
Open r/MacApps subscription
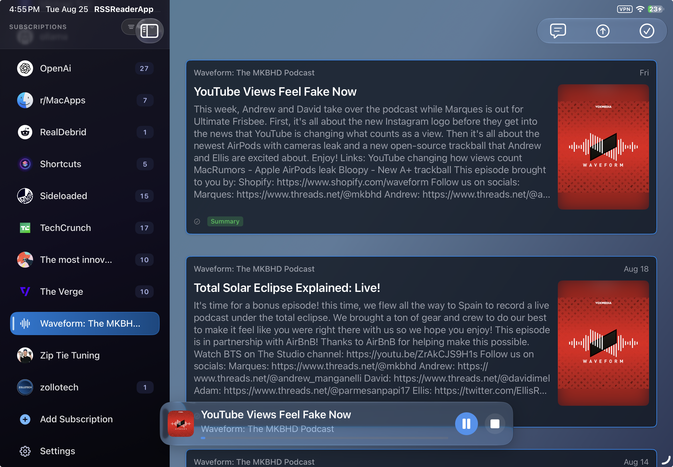coord(85,100)
